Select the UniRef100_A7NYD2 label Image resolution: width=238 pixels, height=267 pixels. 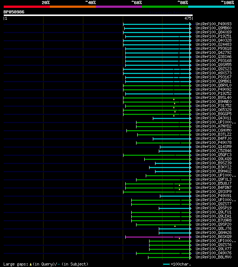click(x=213, y=126)
